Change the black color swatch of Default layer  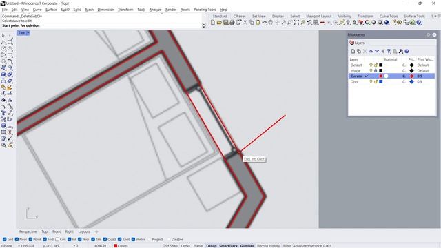point(381,65)
